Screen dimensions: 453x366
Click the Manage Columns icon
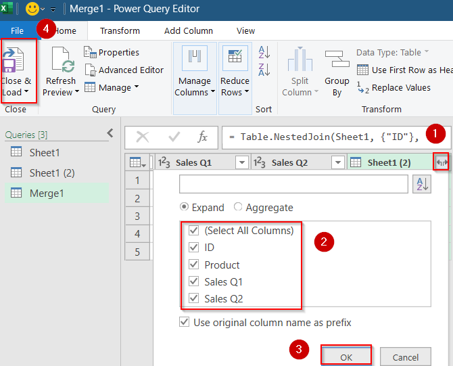[195, 58]
